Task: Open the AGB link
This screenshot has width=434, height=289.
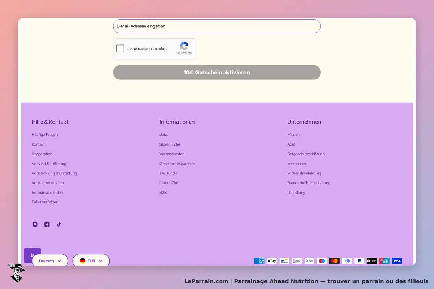Action: pos(292,144)
